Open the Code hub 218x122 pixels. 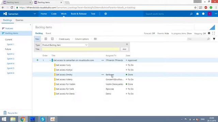54,14
